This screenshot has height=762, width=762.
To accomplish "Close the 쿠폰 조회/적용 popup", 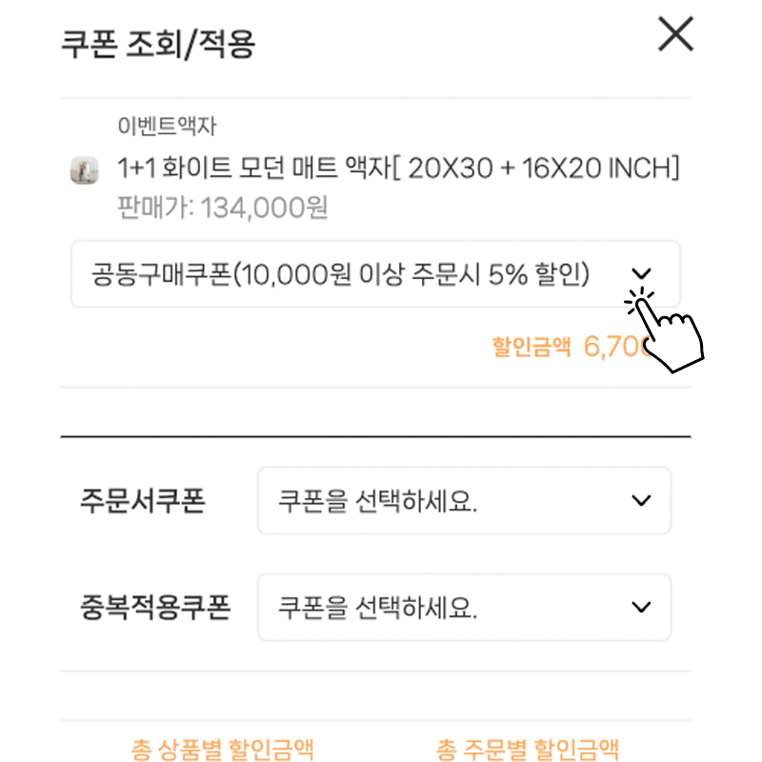I will coord(675,33).
